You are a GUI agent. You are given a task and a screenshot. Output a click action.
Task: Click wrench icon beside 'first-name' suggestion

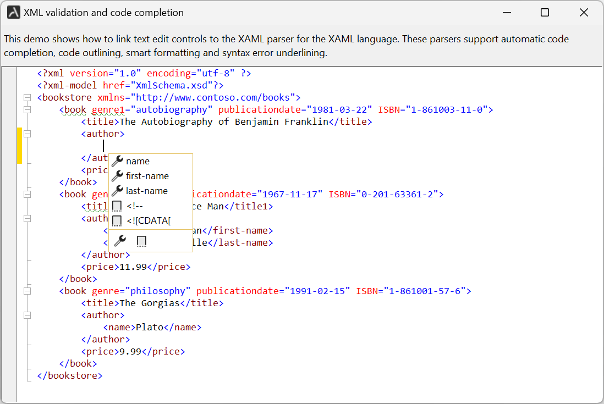117,176
